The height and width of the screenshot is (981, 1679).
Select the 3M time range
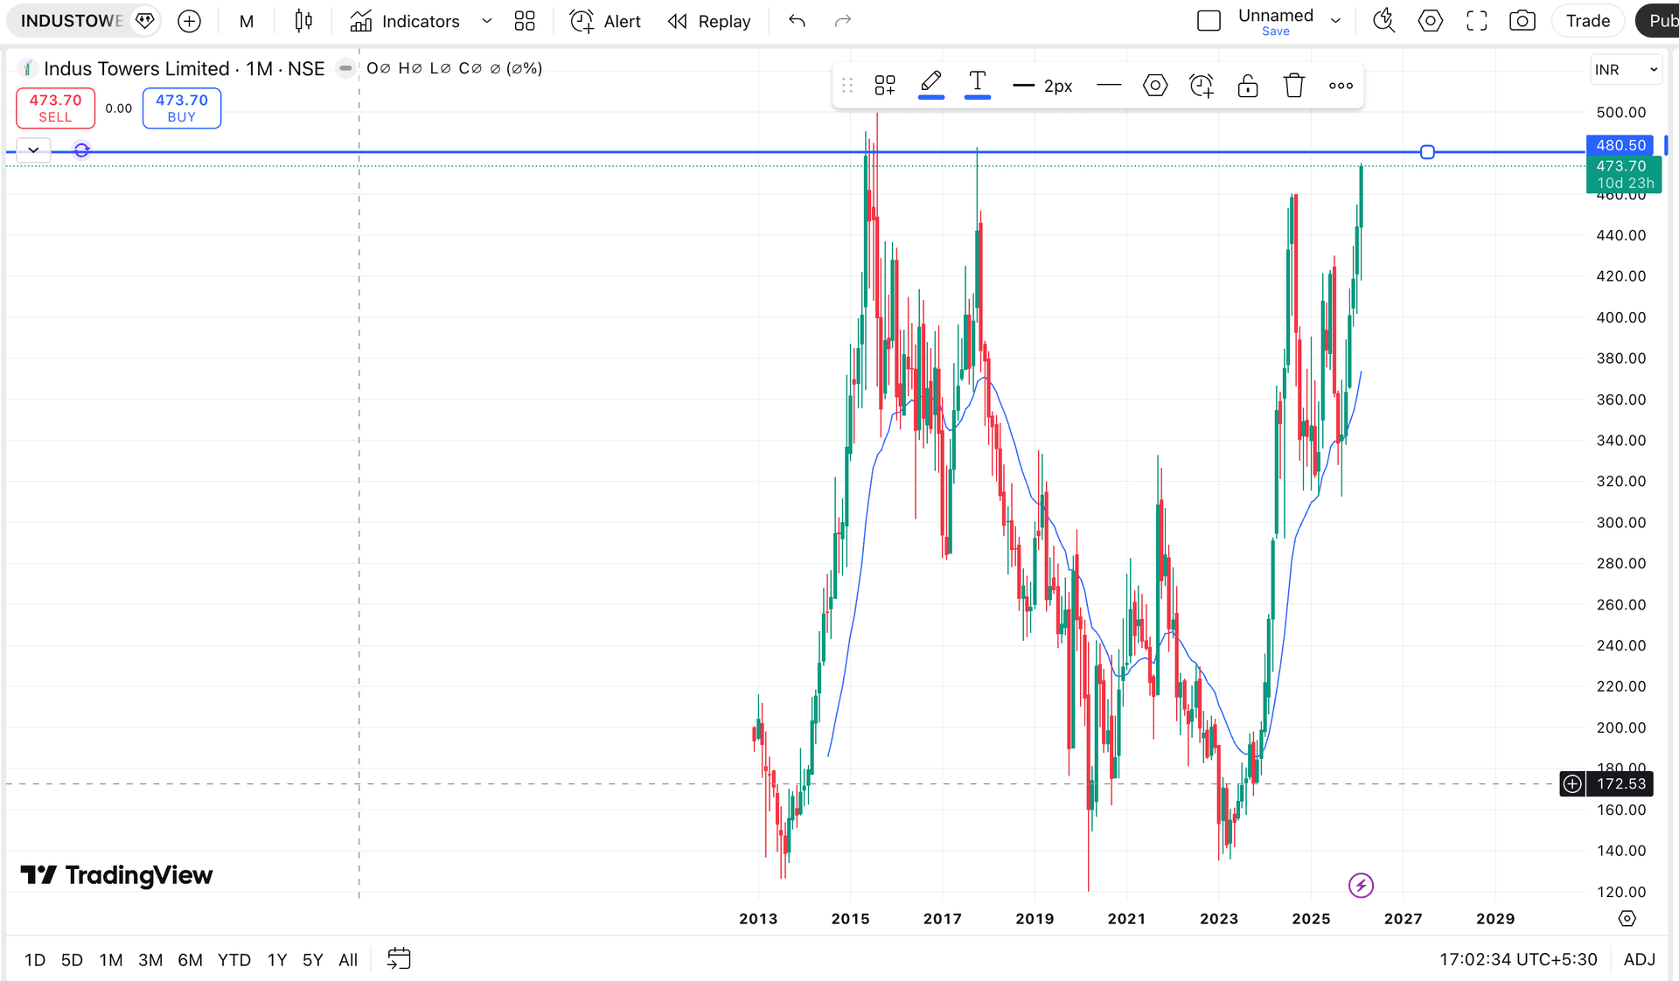(150, 960)
